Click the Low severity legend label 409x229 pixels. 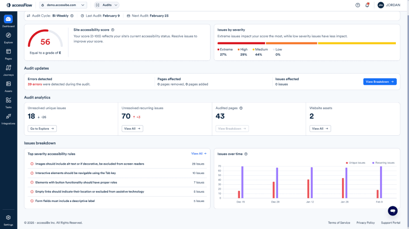(278, 49)
